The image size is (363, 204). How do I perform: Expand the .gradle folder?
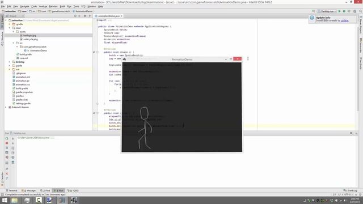10,24
